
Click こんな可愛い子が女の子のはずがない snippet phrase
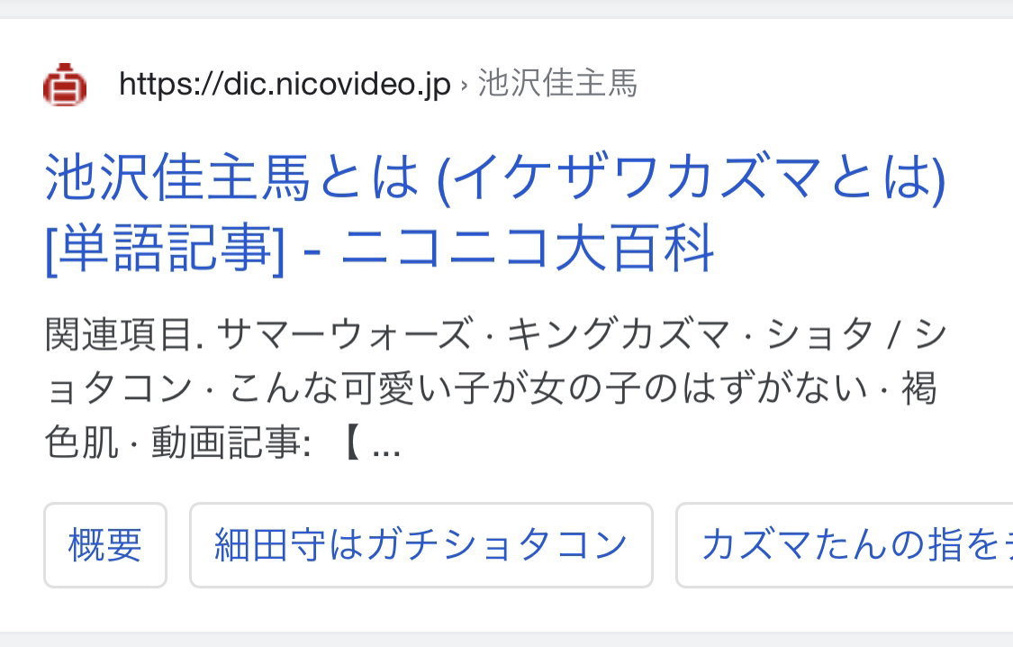click(548, 389)
